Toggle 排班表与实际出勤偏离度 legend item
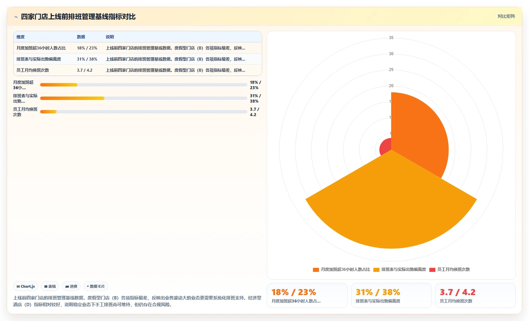 coord(400,270)
